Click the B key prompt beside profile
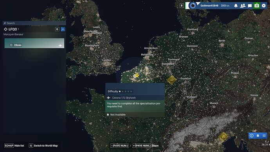This screenshot has width=270, height=152. click(182, 6)
